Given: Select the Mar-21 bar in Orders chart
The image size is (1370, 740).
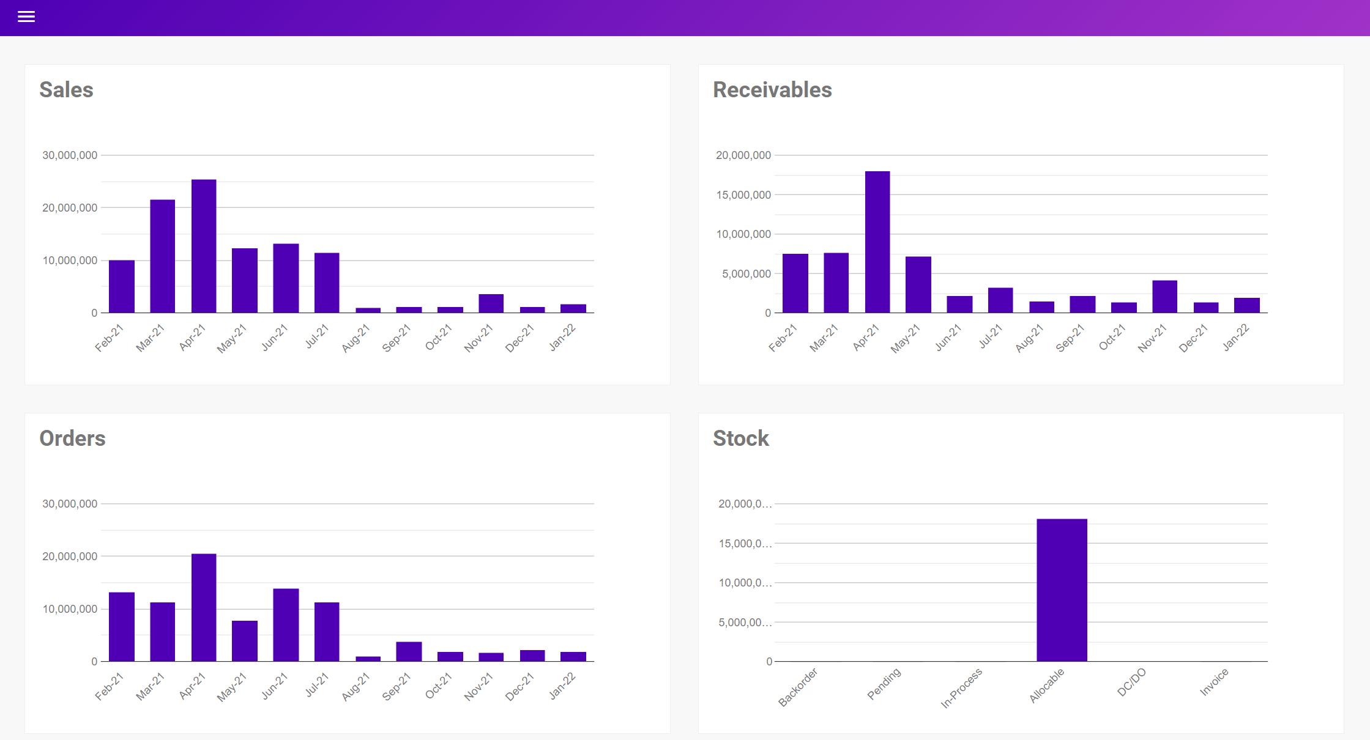Looking at the screenshot, I should coord(163,632).
